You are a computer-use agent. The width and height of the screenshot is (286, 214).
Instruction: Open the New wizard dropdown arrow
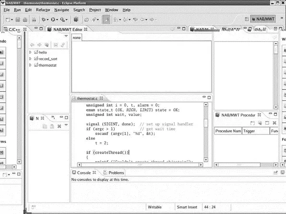12,20
